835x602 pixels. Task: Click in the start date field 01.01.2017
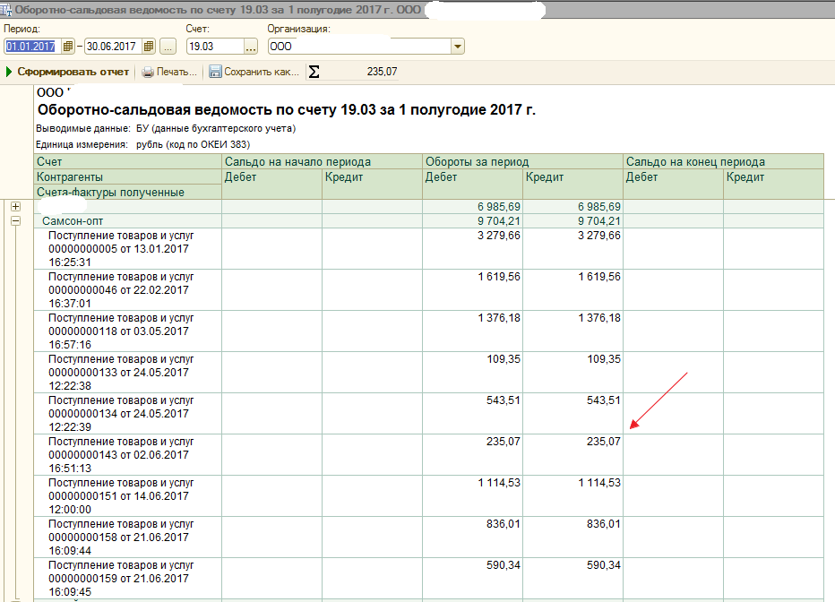[30, 47]
